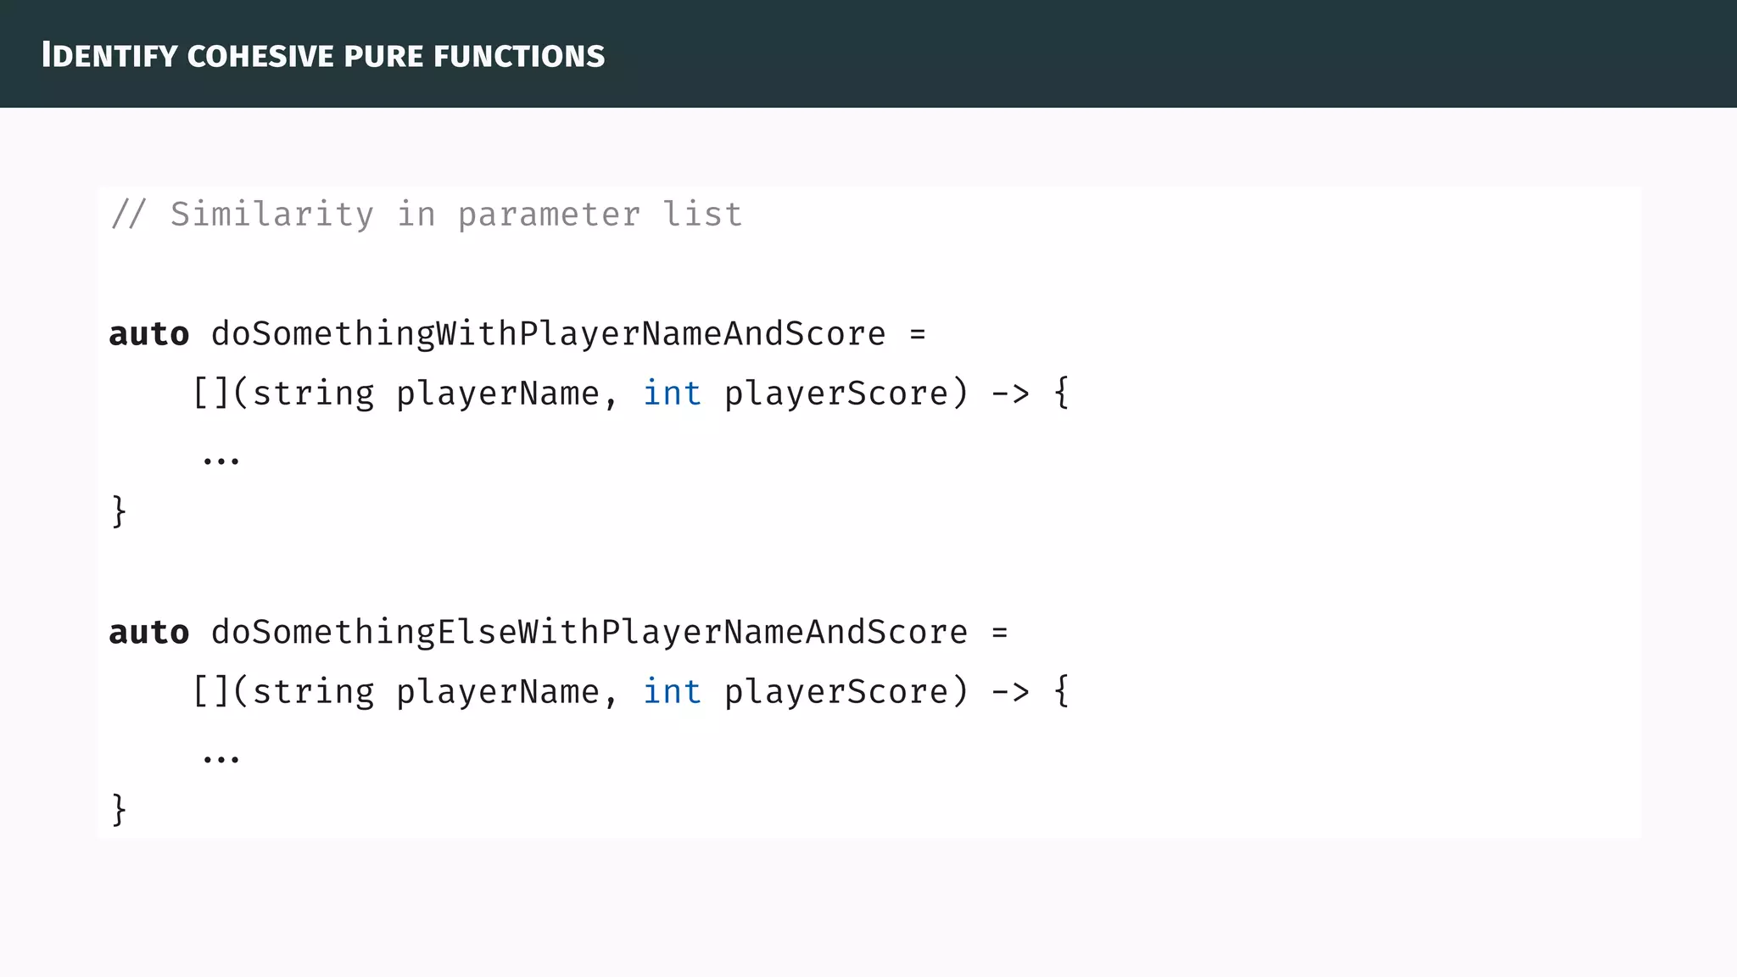The height and width of the screenshot is (977, 1737).
Task: Click the function name doSomethingWithPlayerNameAndScore
Action: [x=548, y=334]
